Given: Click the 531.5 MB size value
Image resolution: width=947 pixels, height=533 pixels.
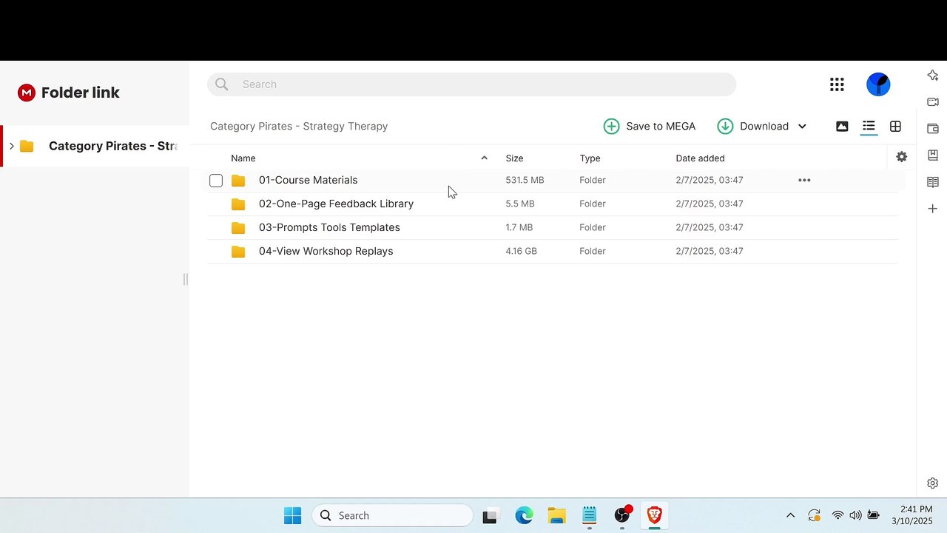Looking at the screenshot, I should pyautogui.click(x=525, y=180).
